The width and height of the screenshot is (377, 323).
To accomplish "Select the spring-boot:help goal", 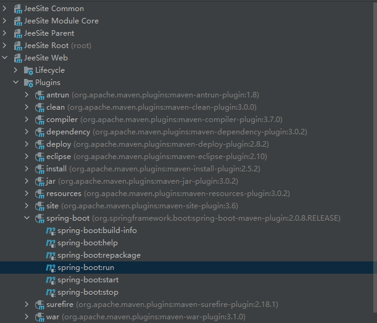I will pyautogui.click(x=88, y=243).
